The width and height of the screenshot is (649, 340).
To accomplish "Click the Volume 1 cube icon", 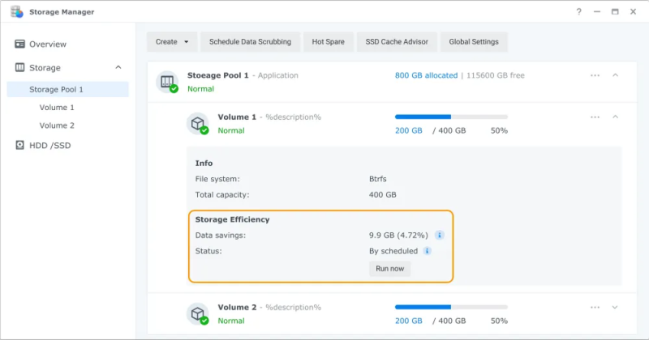I will tap(198, 123).
